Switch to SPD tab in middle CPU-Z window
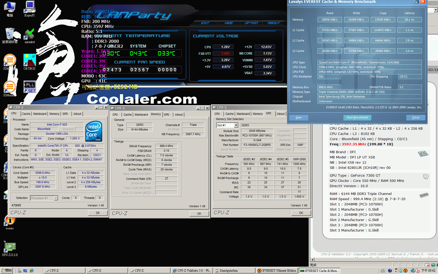This screenshot has width=438, height=274. [x=167, y=115]
